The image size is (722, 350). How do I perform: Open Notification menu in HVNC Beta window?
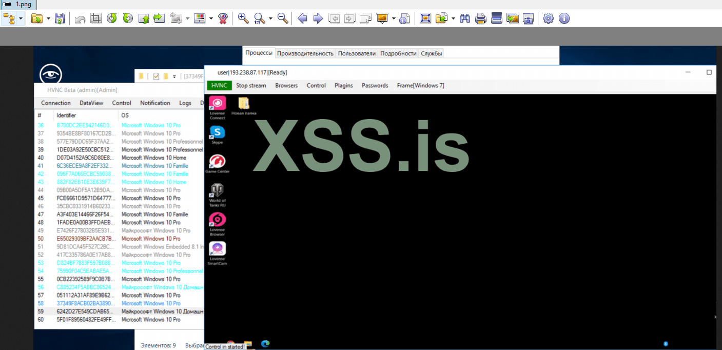tap(155, 103)
